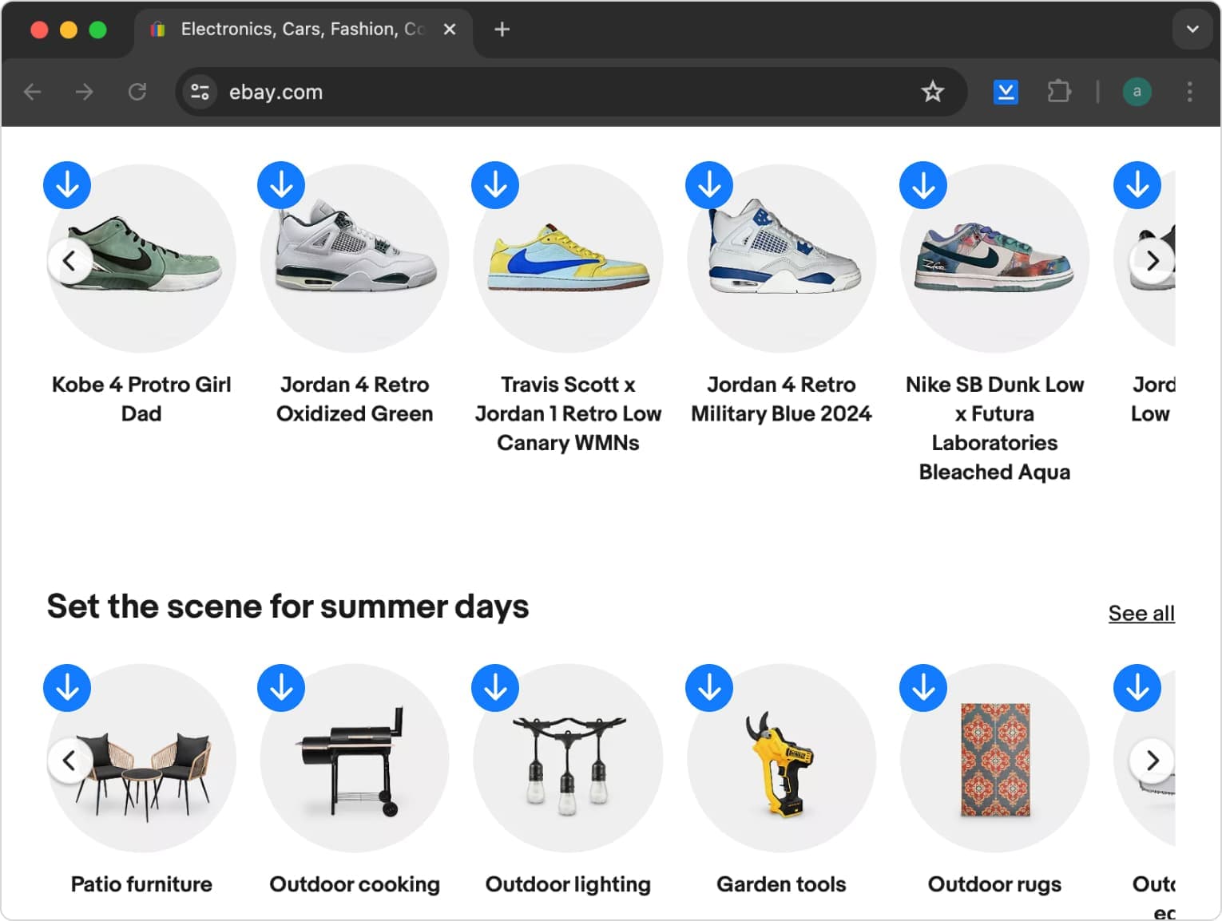1222x921 pixels.
Task: Click the ebay.com address bar
Action: tap(559, 92)
